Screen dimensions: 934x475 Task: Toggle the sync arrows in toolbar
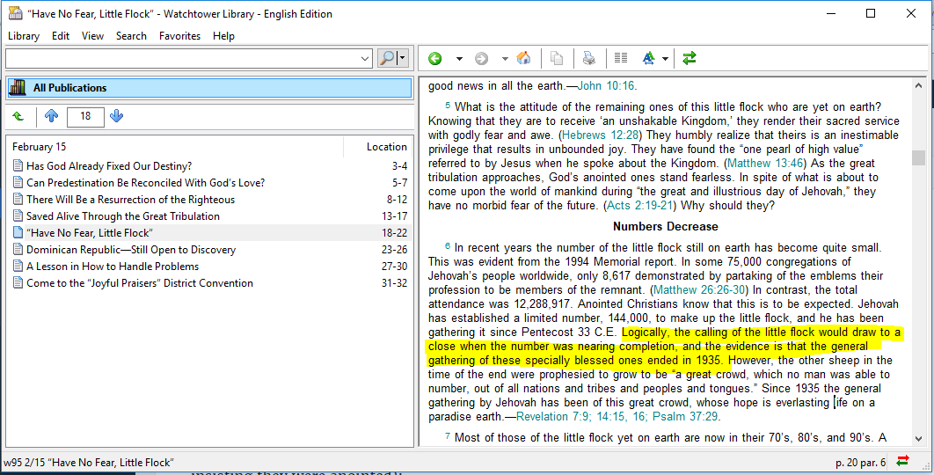[690, 59]
